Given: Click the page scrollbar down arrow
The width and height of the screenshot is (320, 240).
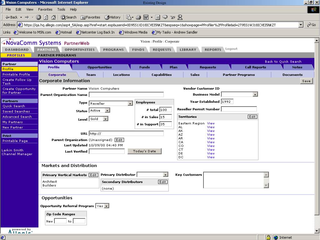Looking at the screenshot, I should [317, 231].
